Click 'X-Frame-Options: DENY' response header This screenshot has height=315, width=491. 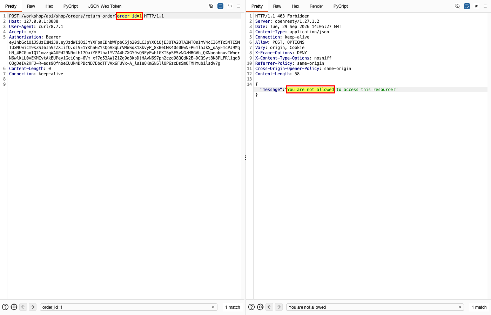tap(281, 53)
